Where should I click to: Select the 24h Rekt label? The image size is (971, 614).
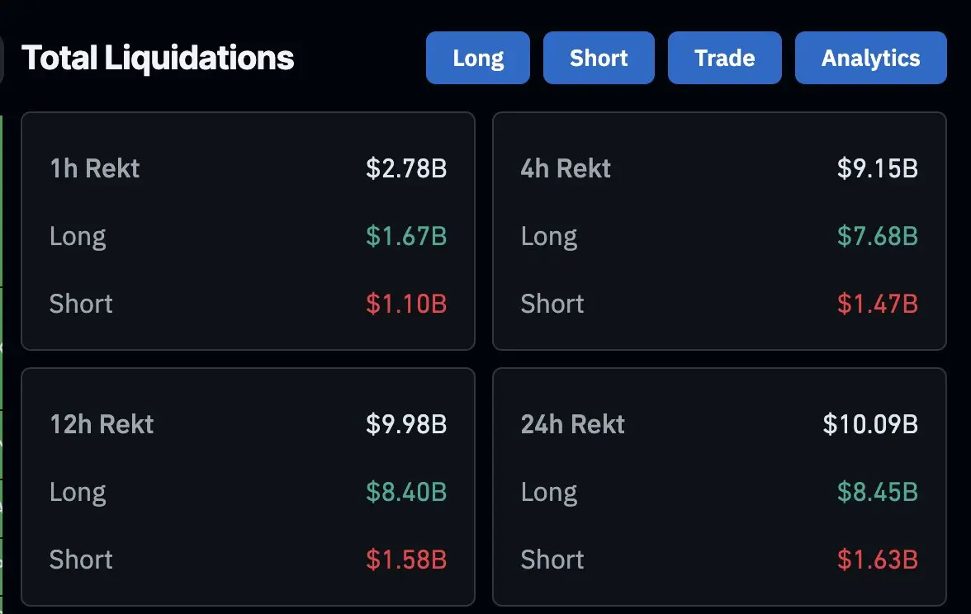point(573,424)
